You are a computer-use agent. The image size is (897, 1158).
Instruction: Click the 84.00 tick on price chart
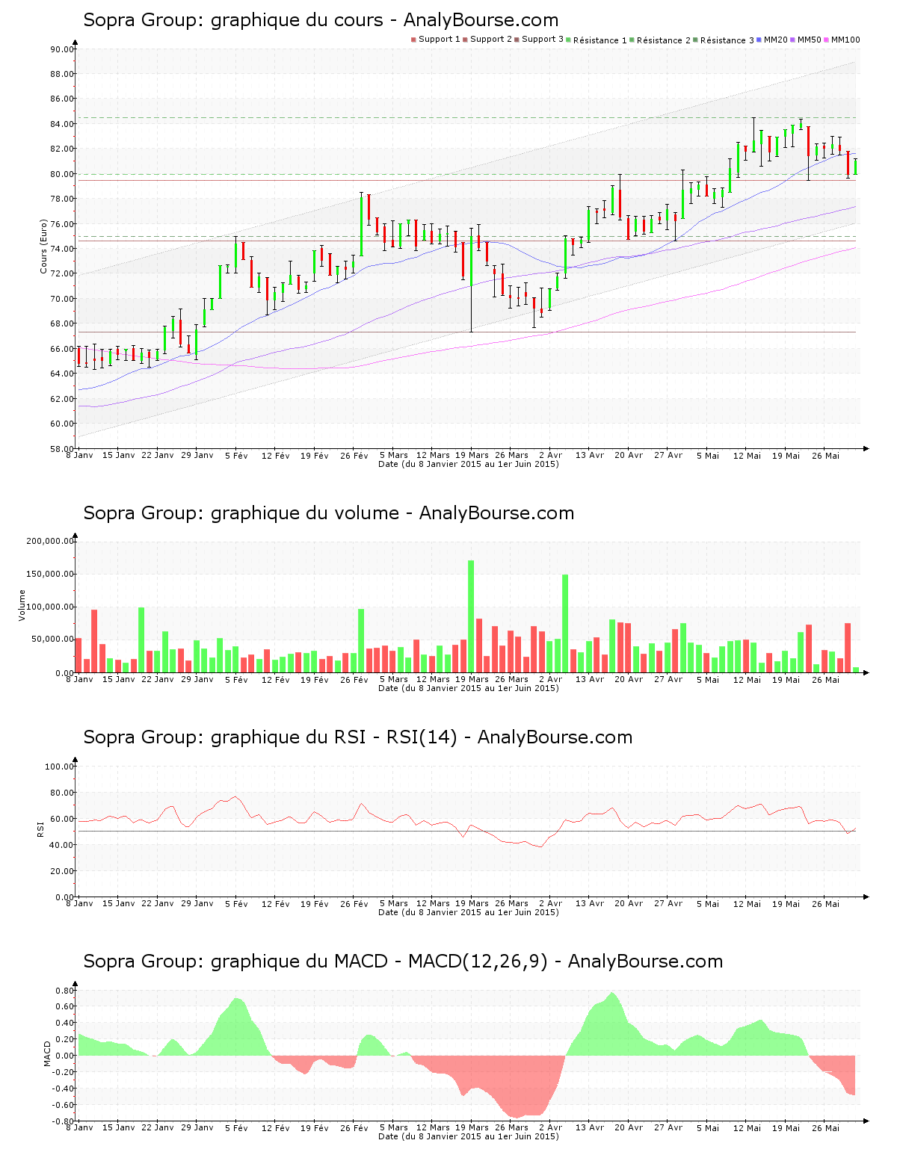[62, 124]
